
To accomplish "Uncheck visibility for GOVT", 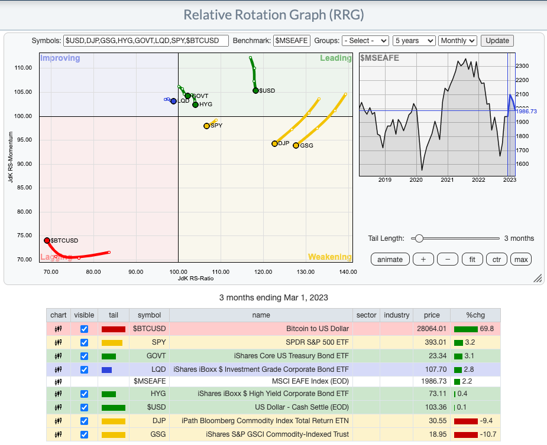I will (84, 356).
